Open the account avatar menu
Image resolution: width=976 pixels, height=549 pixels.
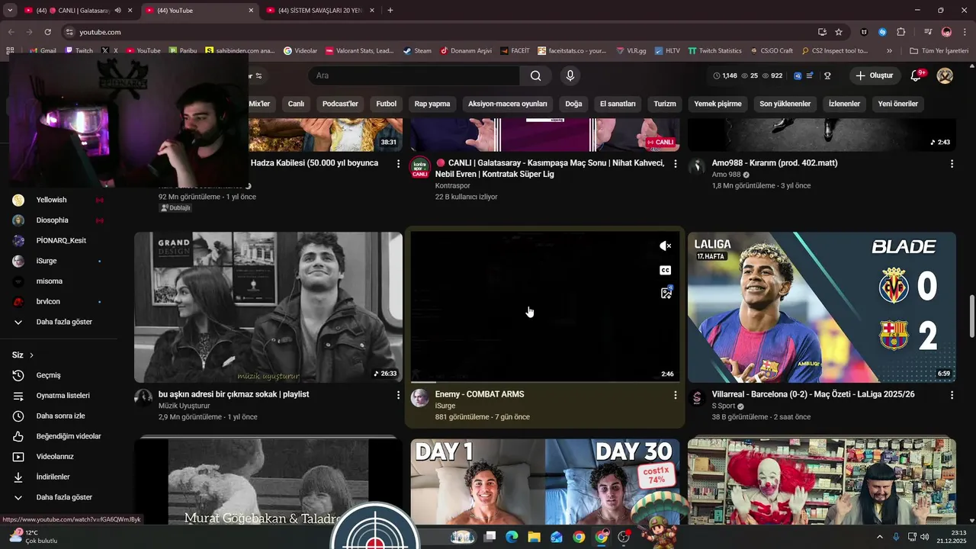coord(945,75)
